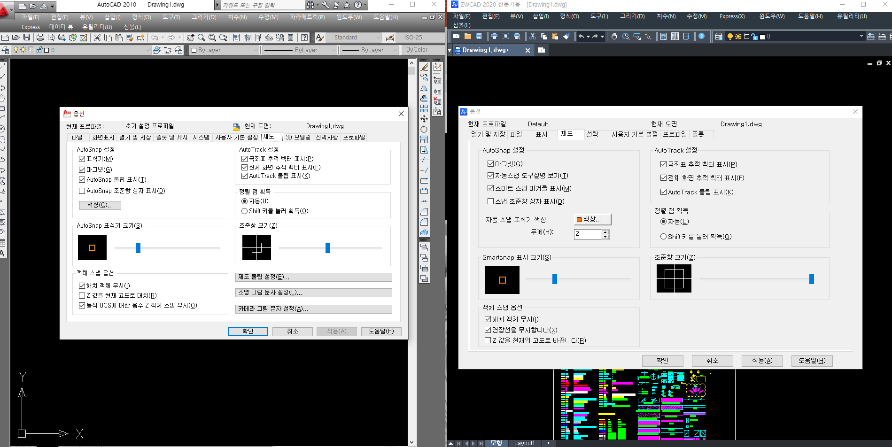Click Pan hand icon in ZWCAD toolbar
The width and height of the screenshot is (892, 447).
coord(614,36)
